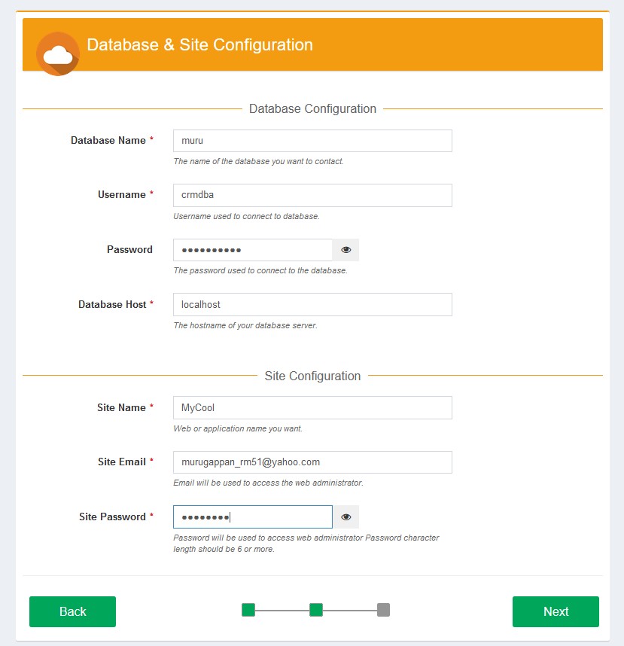Click the 'Site Password' label
The height and width of the screenshot is (646, 624).
point(112,516)
